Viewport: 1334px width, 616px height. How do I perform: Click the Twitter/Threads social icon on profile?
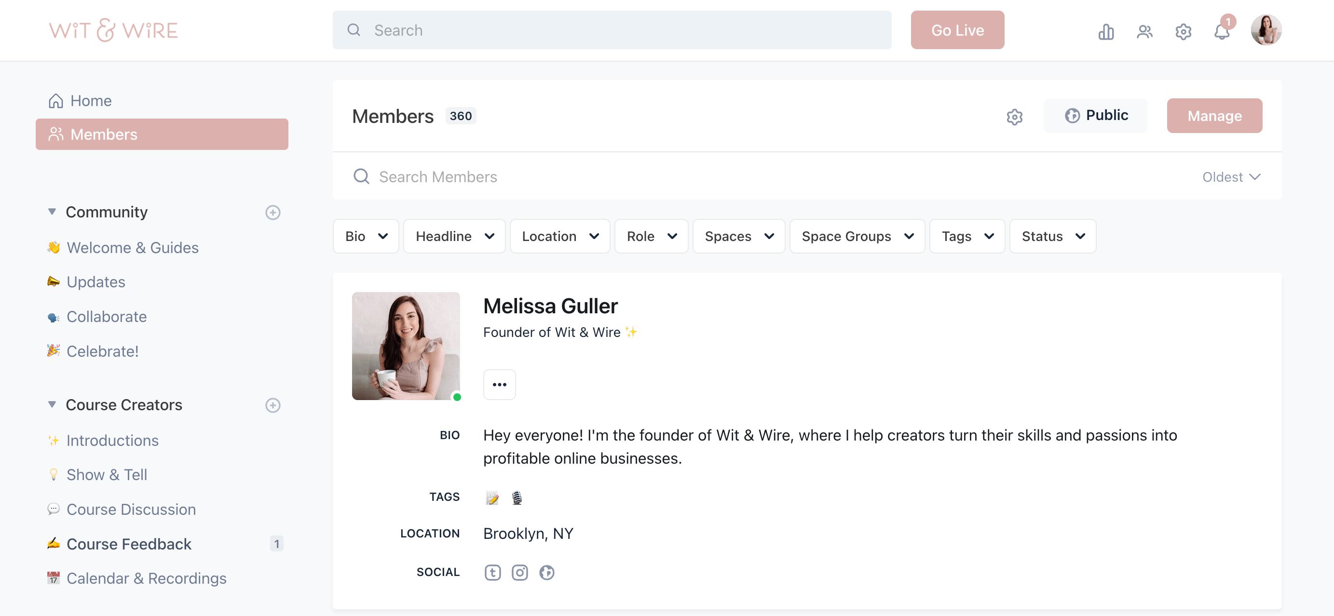[492, 572]
